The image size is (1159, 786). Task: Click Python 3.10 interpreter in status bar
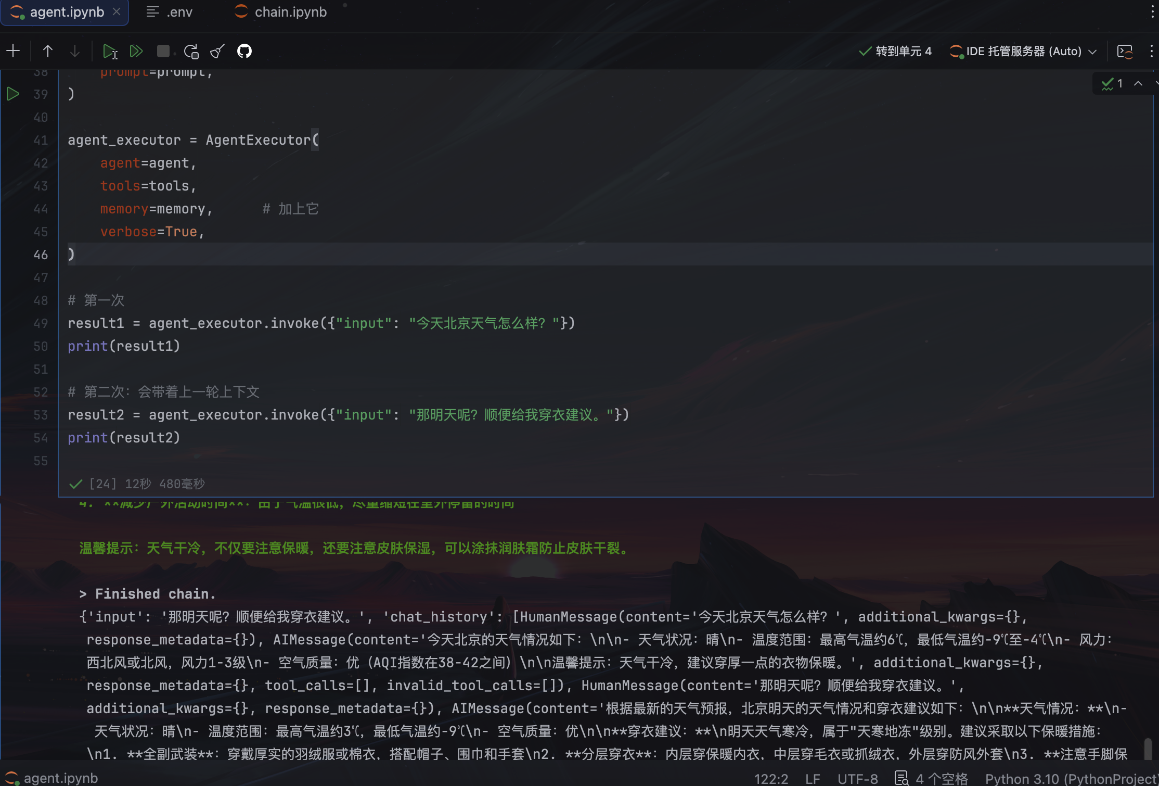tap(1071, 779)
